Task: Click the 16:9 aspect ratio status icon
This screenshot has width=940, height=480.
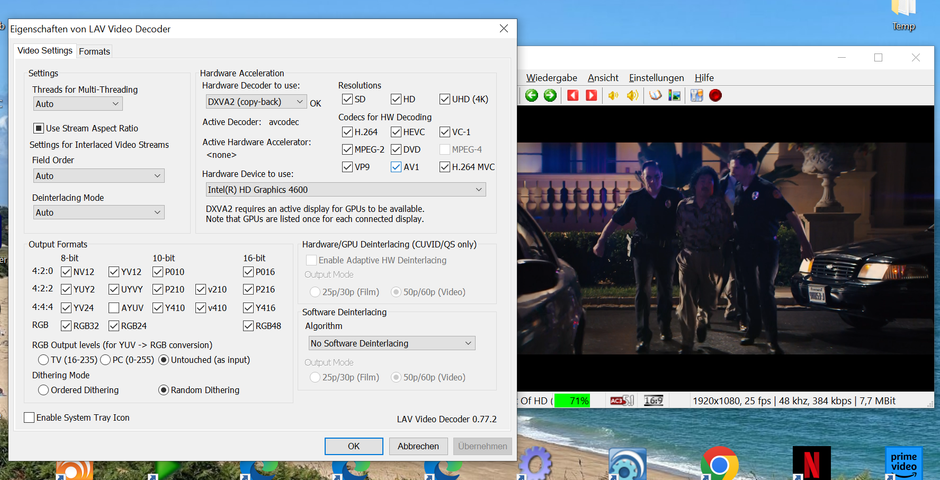Action: tap(653, 401)
